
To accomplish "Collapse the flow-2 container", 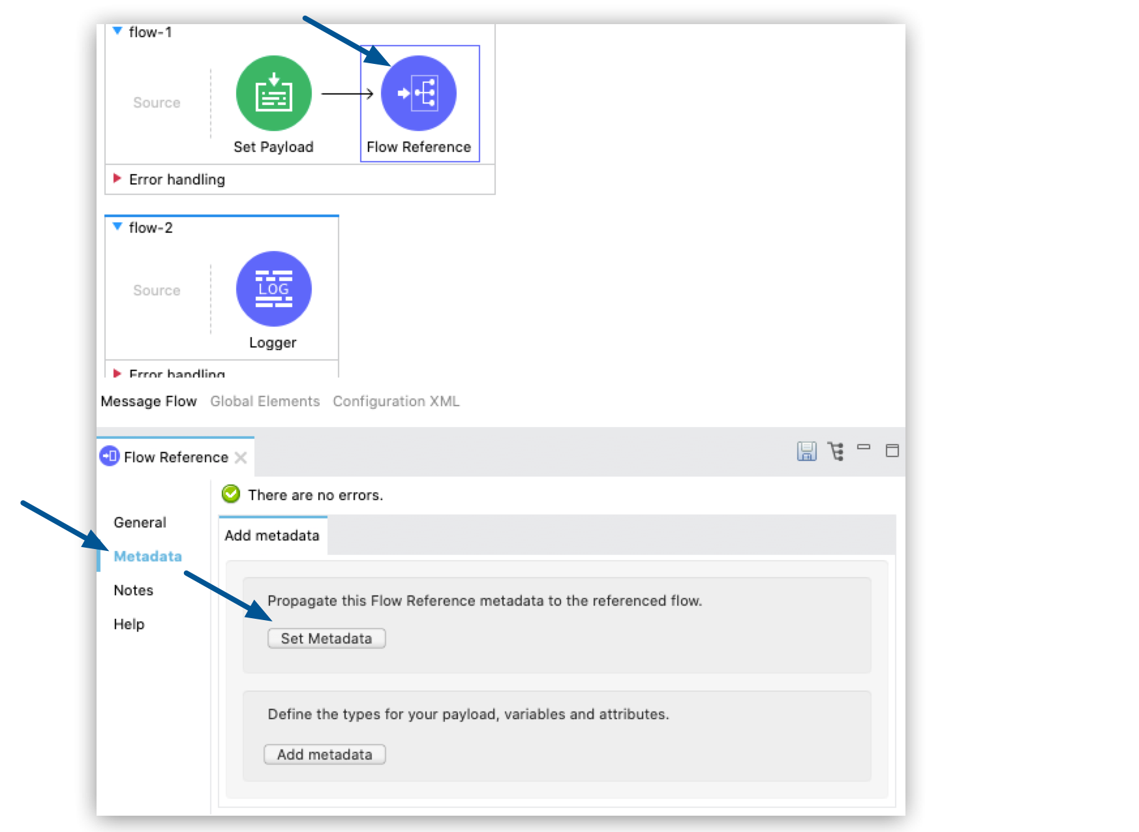I will coord(117,226).
